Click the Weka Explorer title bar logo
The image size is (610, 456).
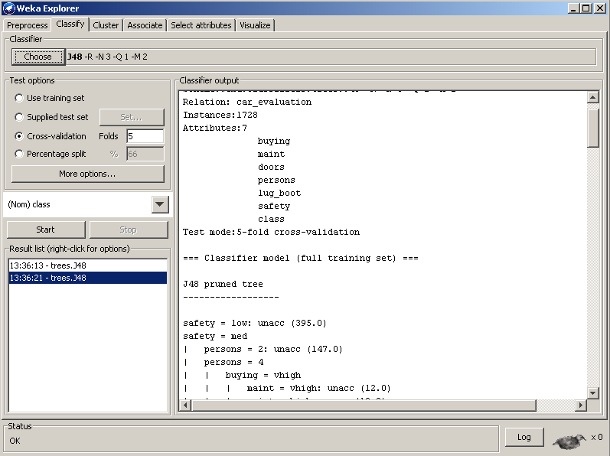[8, 8]
